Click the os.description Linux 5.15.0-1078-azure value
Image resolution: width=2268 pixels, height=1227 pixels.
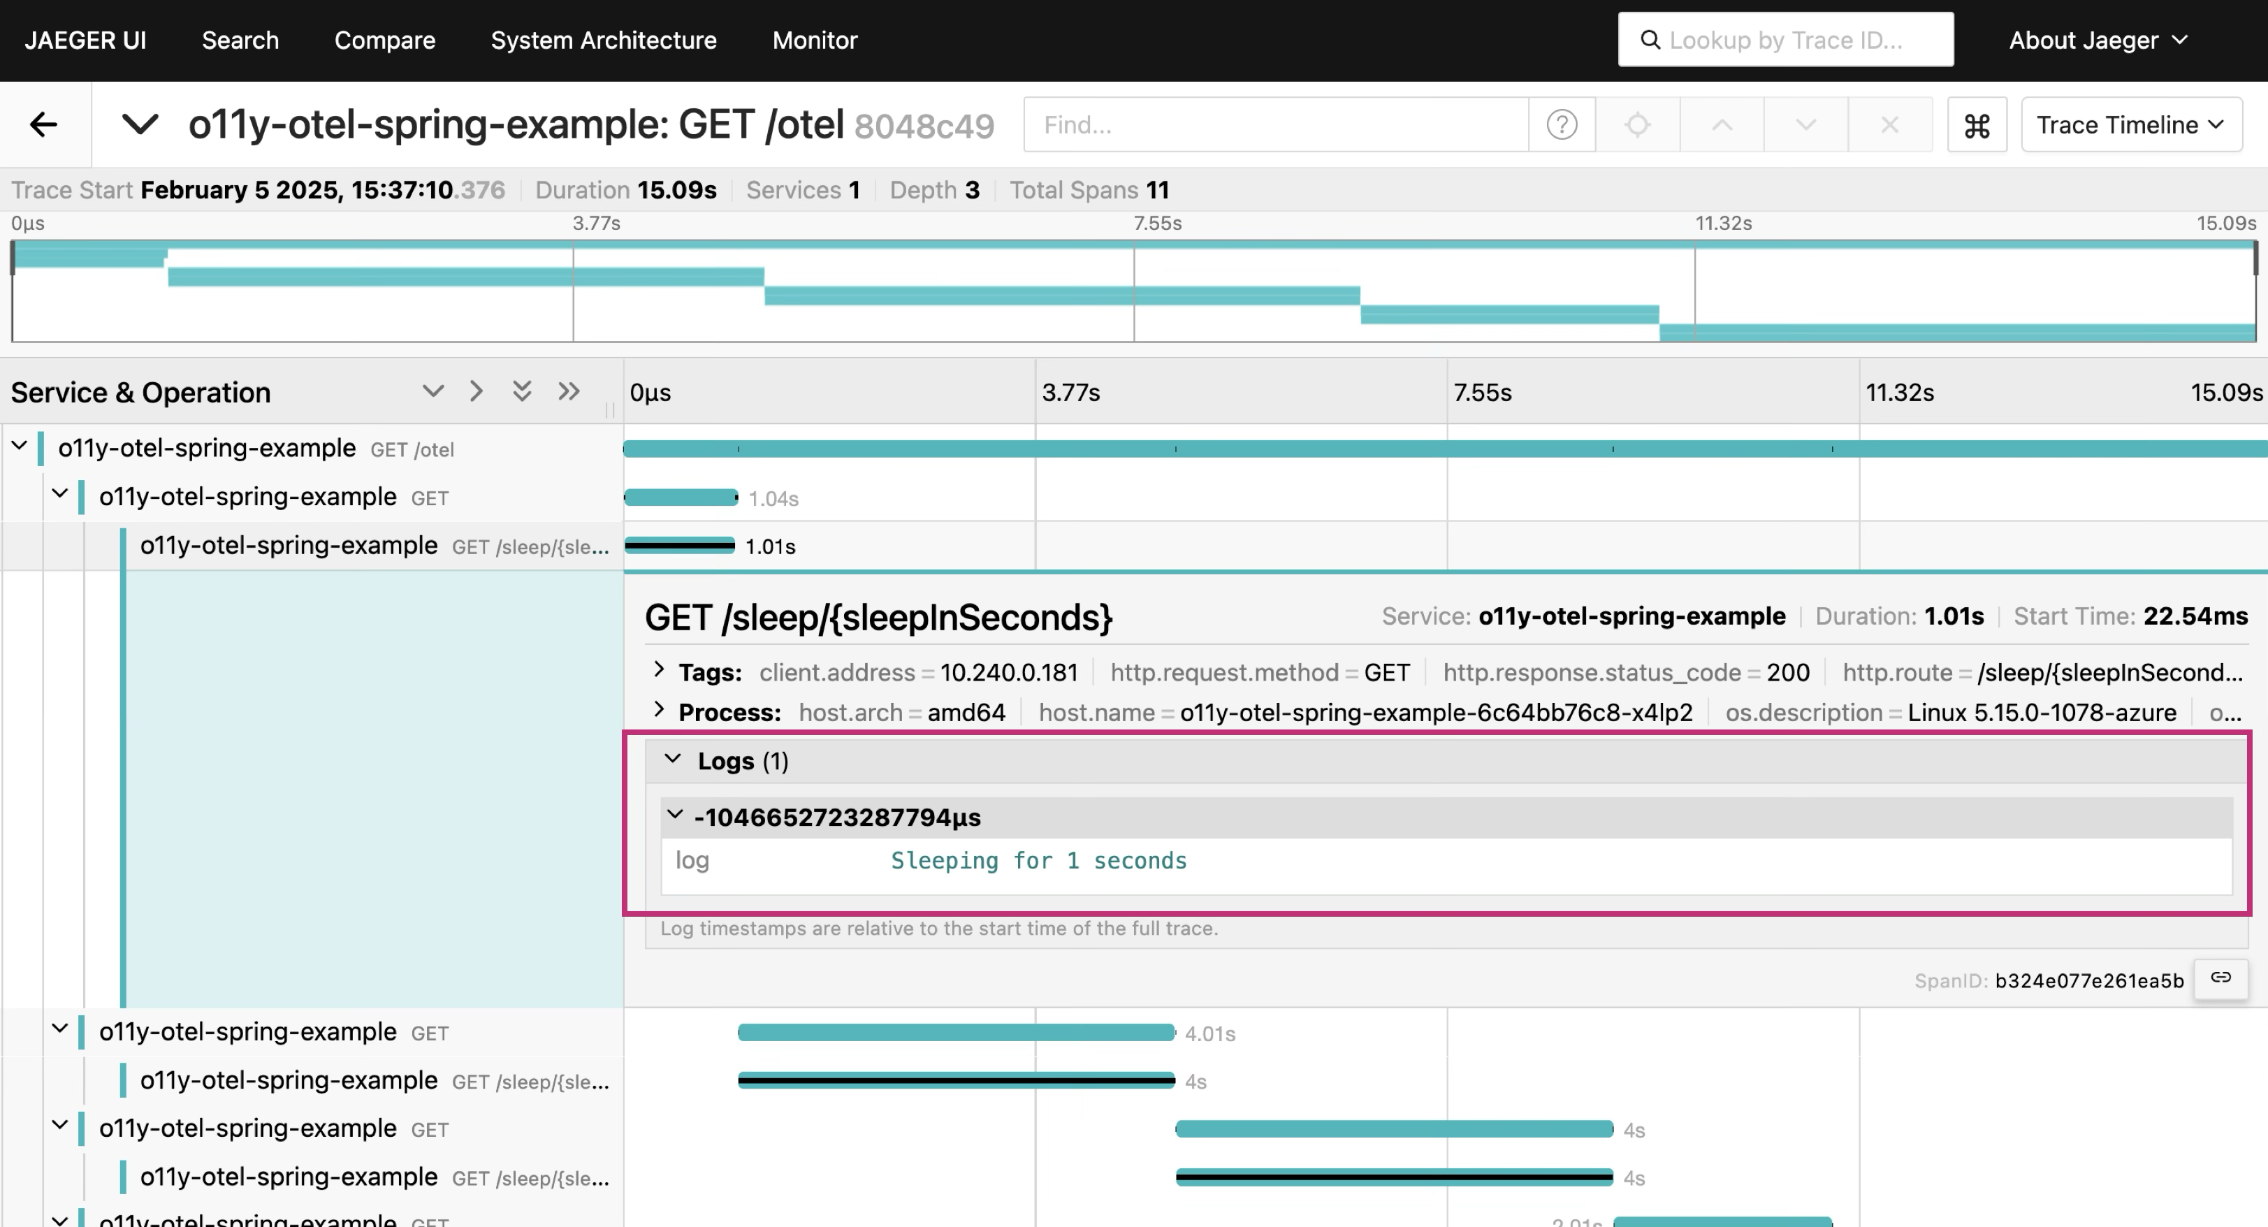point(2042,712)
